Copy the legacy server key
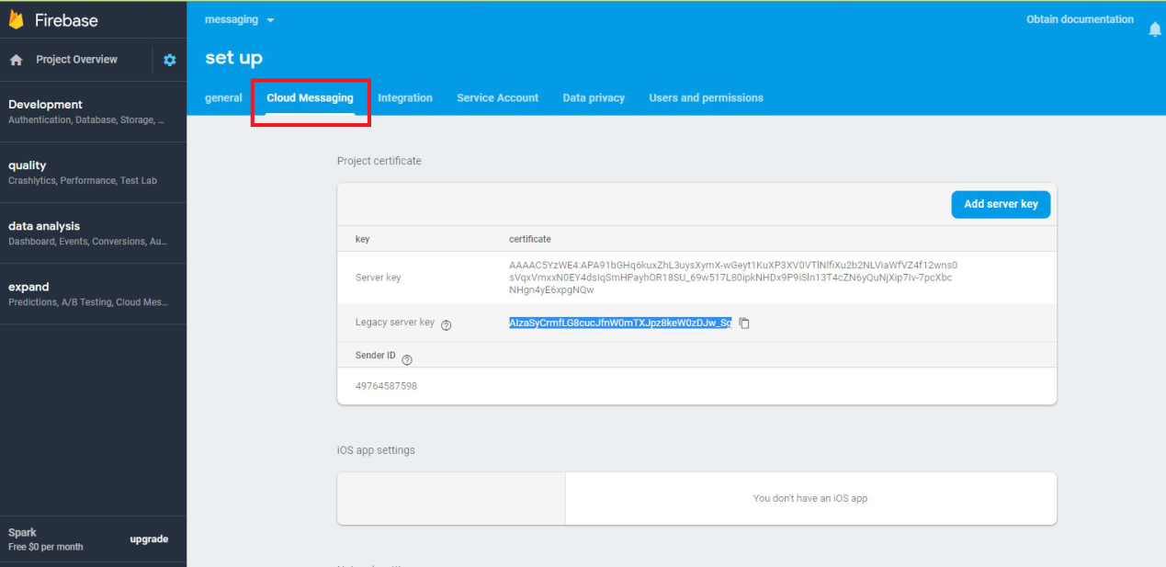Image resolution: width=1166 pixels, height=567 pixels. click(x=744, y=323)
